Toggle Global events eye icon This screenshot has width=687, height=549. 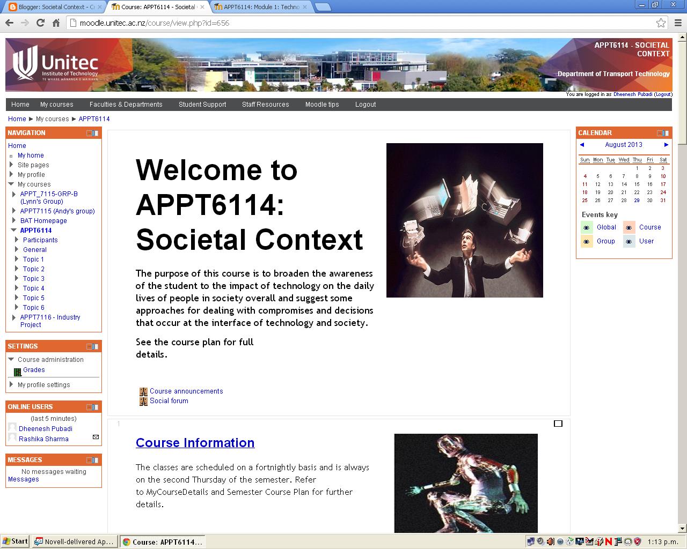587,227
